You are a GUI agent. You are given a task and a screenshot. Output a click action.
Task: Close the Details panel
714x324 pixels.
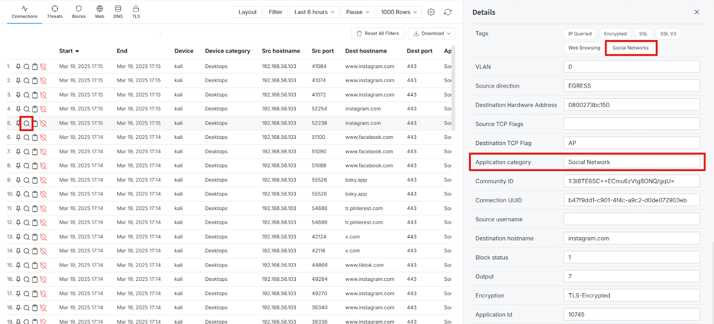[x=697, y=12]
